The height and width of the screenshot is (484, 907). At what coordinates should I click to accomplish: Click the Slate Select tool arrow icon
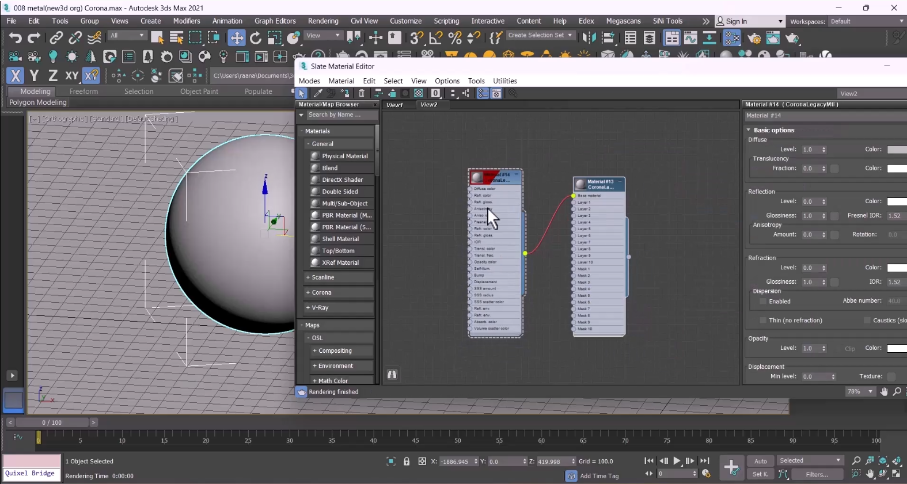click(x=302, y=93)
